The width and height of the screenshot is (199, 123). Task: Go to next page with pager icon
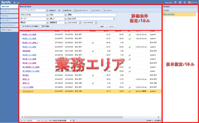43,121
